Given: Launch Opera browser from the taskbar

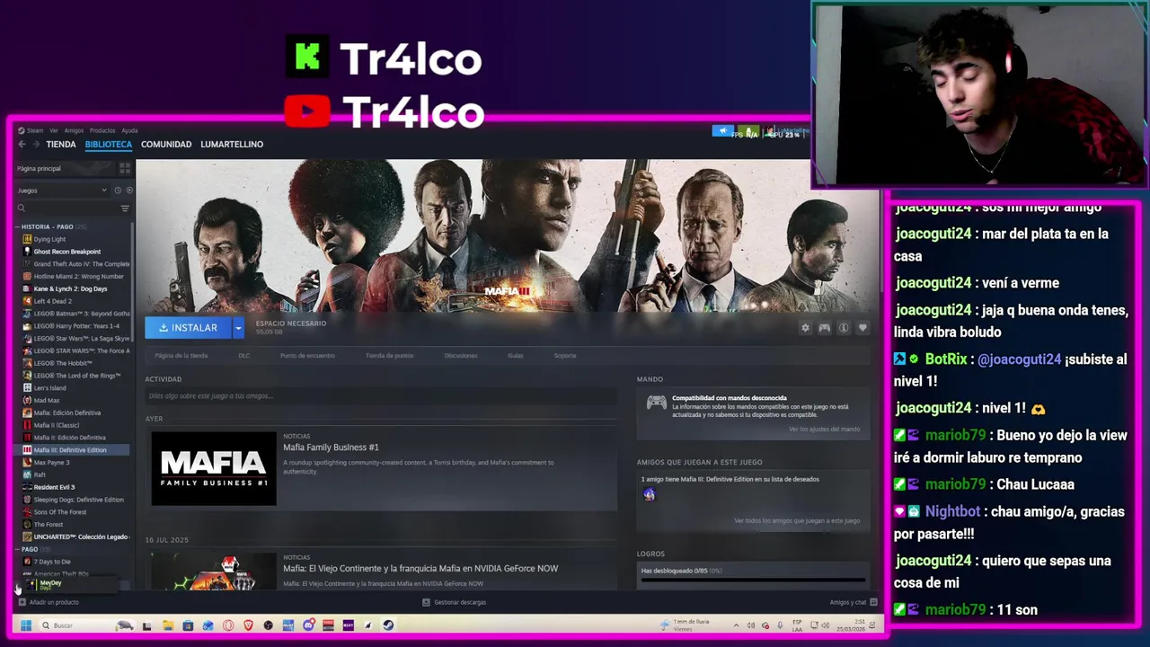Looking at the screenshot, I should (228, 625).
